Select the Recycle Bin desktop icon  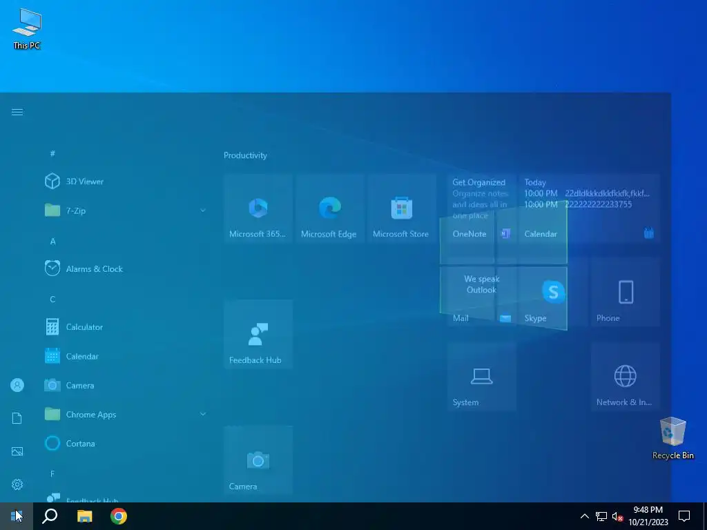672,438
